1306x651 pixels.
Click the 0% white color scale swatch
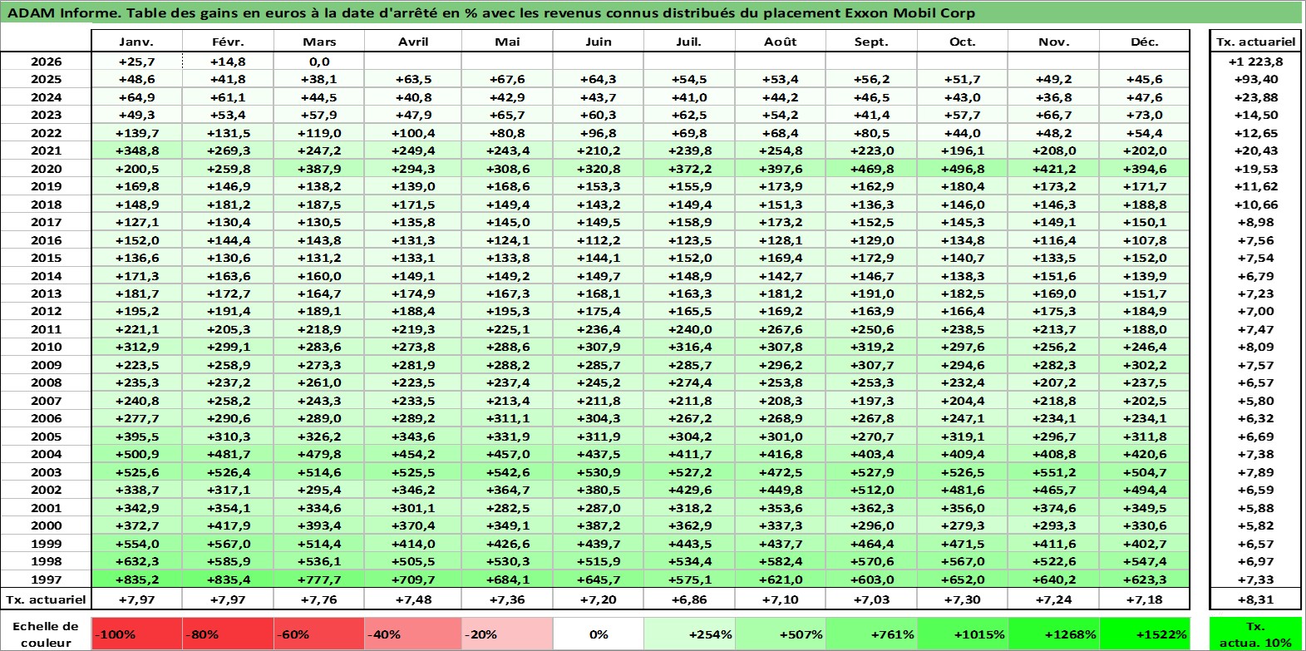(599, 634)
